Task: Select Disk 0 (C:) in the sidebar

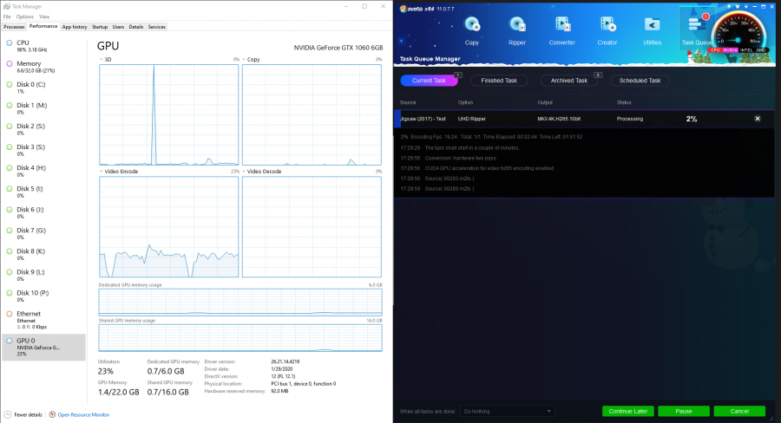Action: click(x=44, y=88)
